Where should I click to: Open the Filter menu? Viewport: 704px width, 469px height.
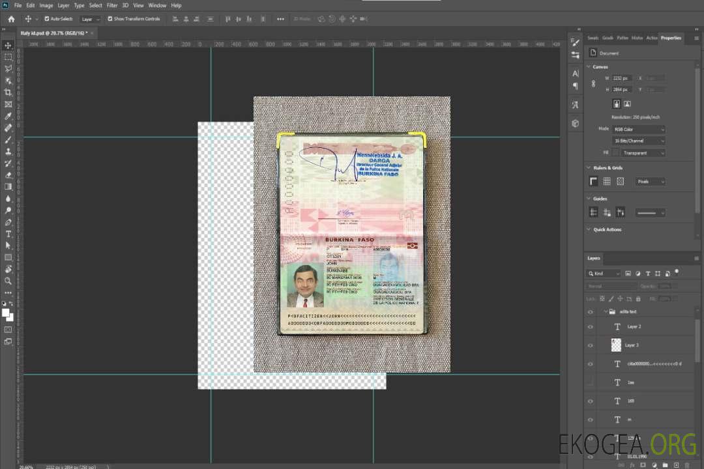click(x=112, y=5)
